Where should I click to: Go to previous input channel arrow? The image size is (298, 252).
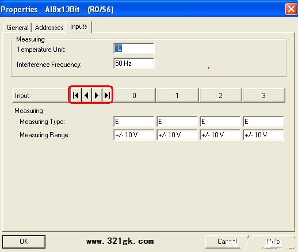[x=86, y=95]
